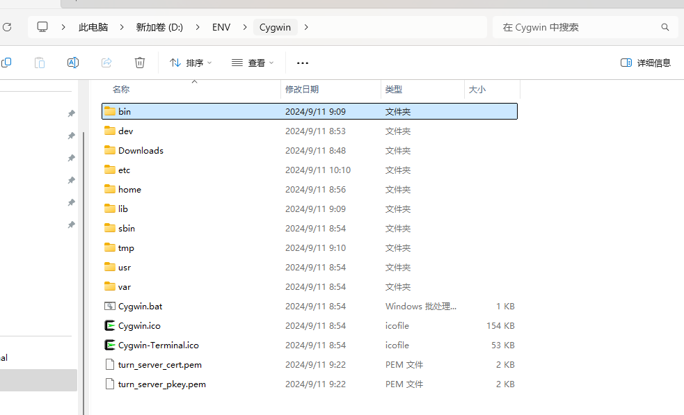Click the Downloads folder icon
684x415 pixels.
point(110,150)
